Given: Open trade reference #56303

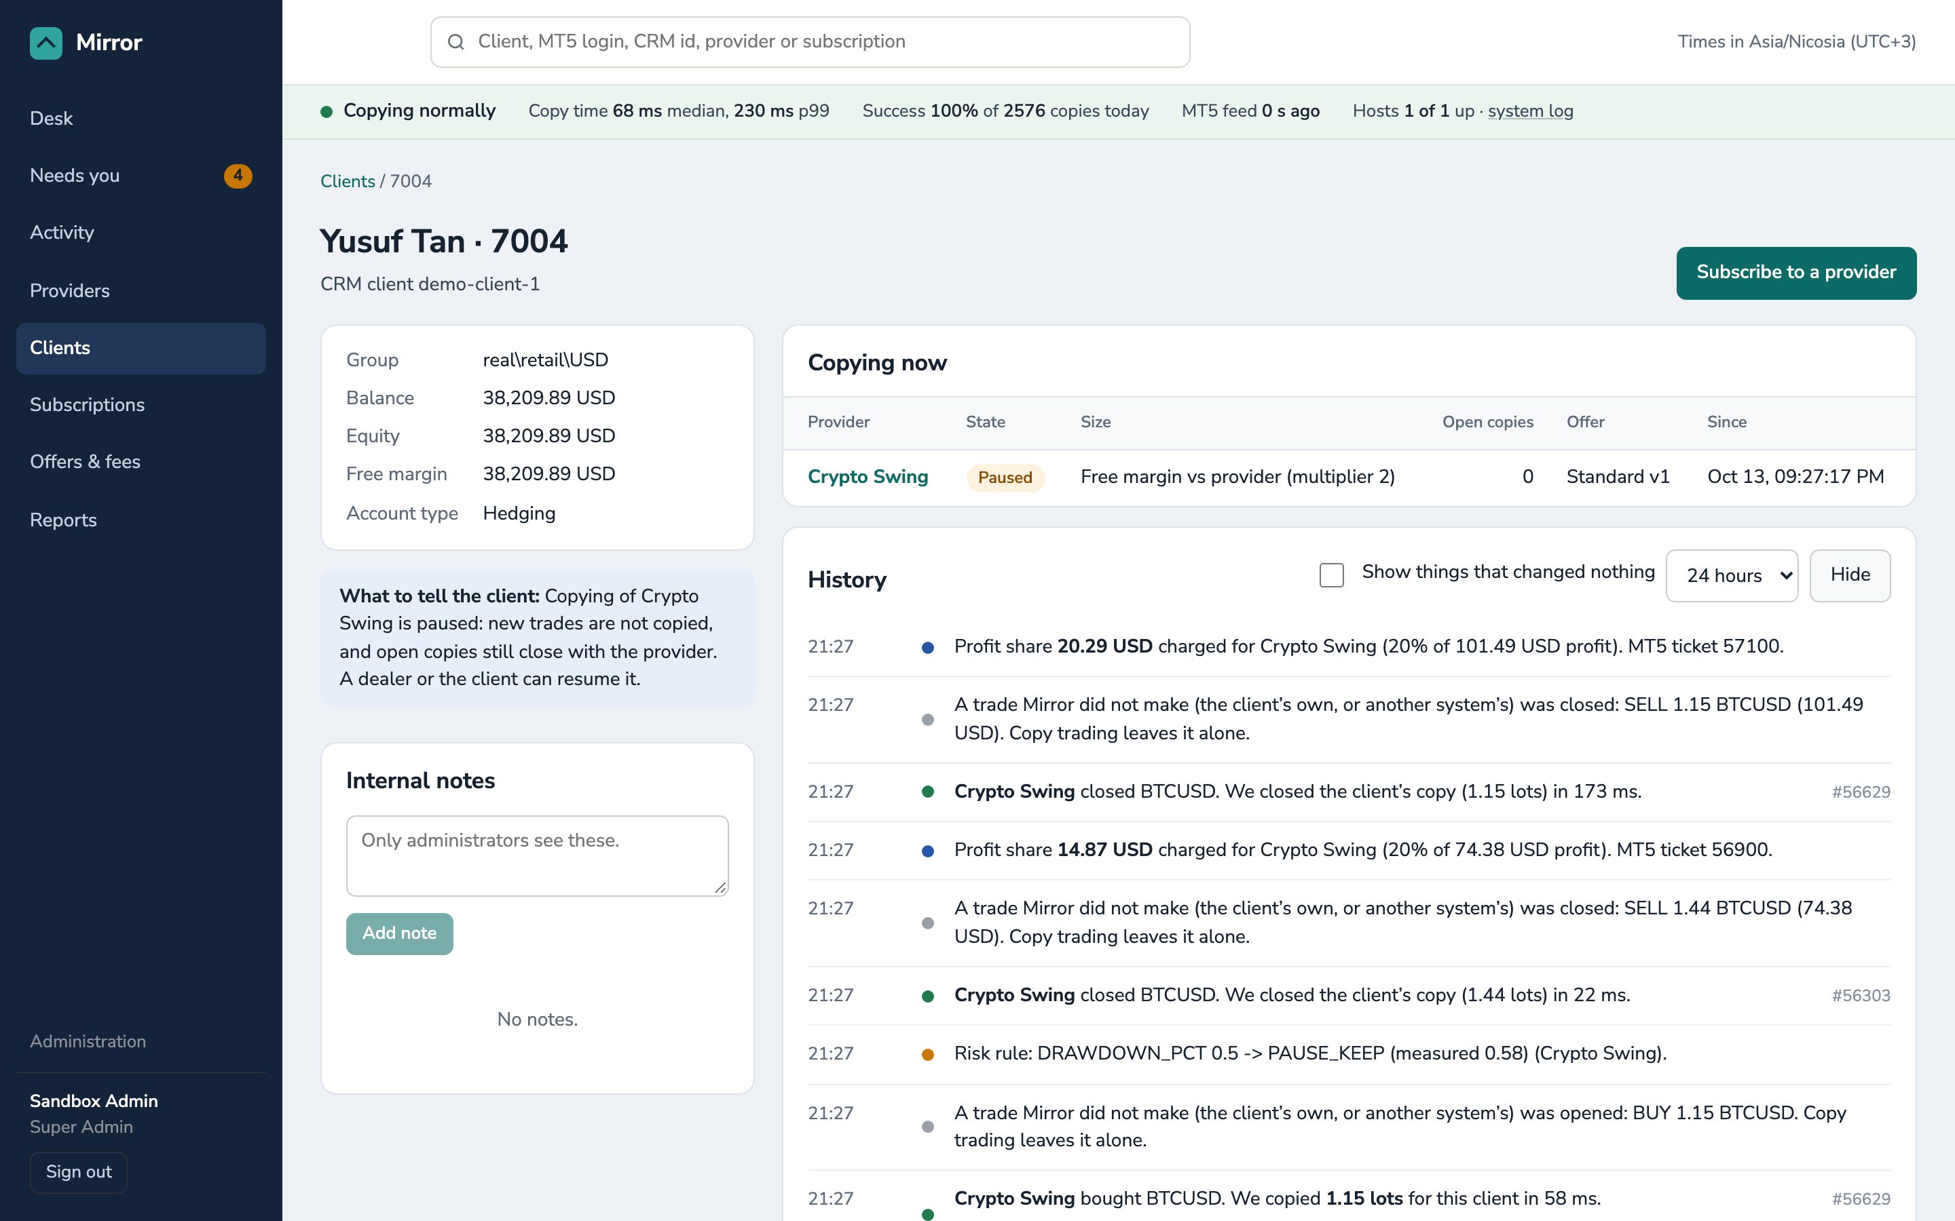Looking at the screenshot, I should (x=1861, y=996).
